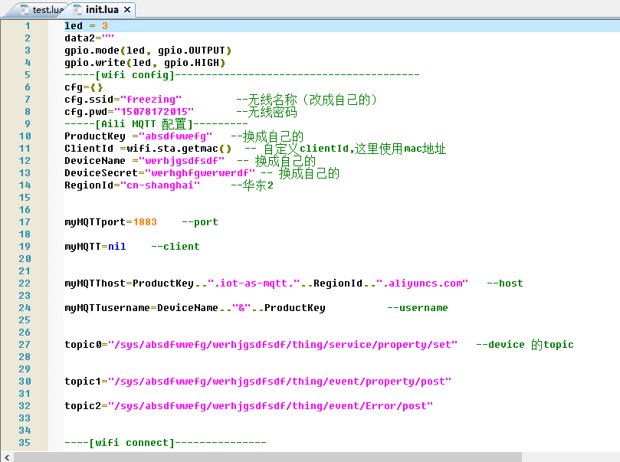Click the "werhghfgwerwerdf" DeviceSecret string
The image size is (620, 462).
[200, 172]
